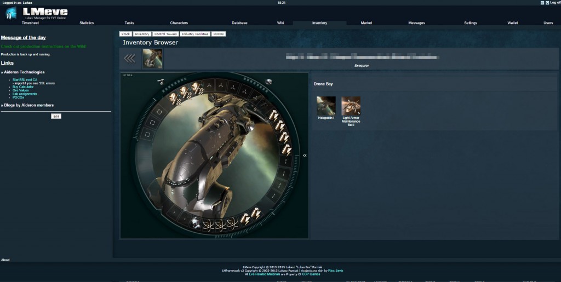Log off using the Log off link

point(556,3)
